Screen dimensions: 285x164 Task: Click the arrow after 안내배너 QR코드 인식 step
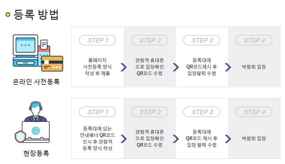123,139
